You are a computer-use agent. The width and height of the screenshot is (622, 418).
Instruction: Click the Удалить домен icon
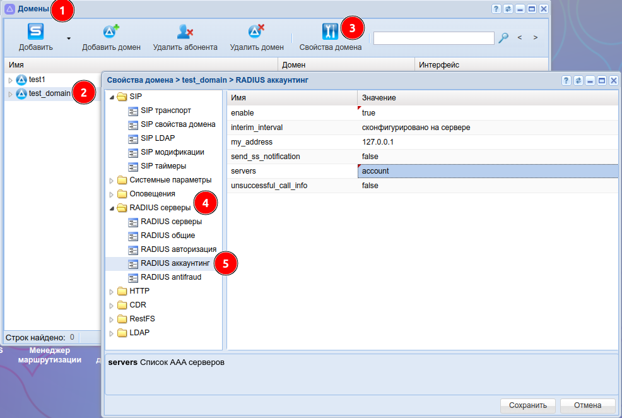256,32
